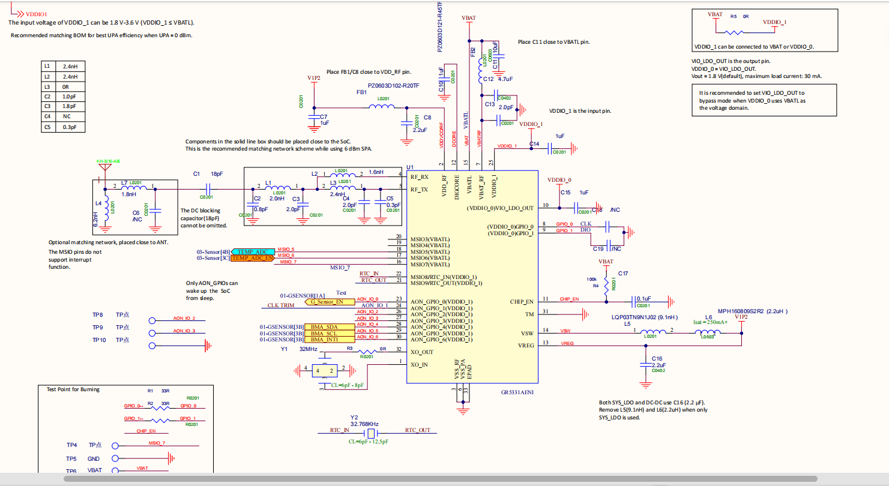The width and height of the screenshot is (889, 486).
Task: Select capacitor C8 2.2uF
Action: [406, 122]
